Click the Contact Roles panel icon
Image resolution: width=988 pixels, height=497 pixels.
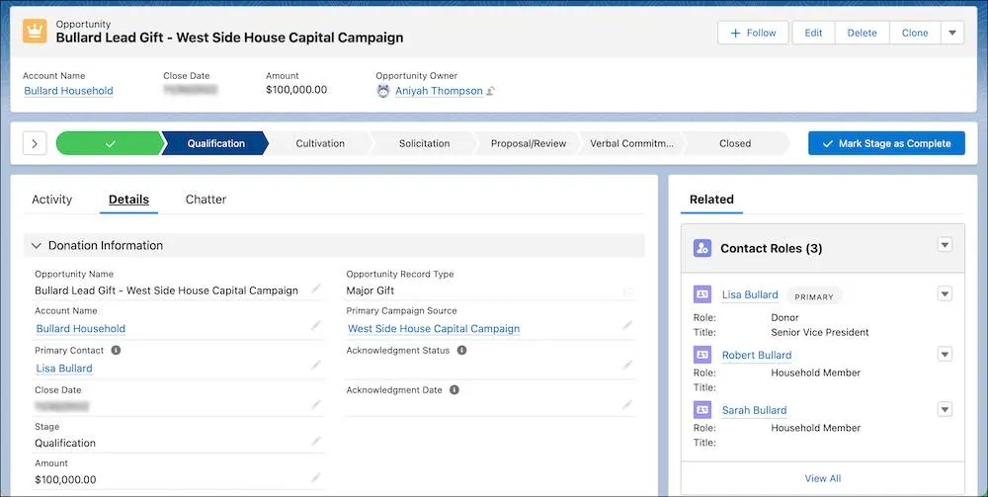tap(701, 248)
